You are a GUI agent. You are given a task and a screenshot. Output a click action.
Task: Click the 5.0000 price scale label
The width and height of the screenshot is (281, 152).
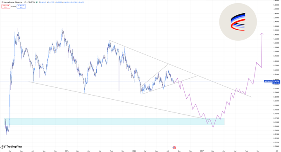point(276,5)
